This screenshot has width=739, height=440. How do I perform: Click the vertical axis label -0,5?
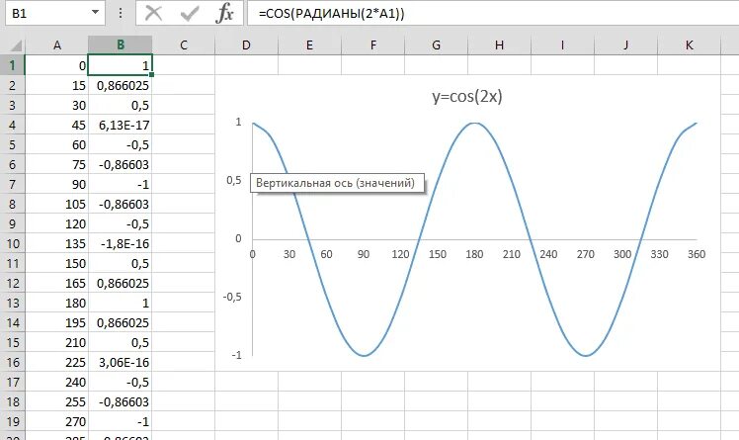pyautogui.click(x=232, y=297)
